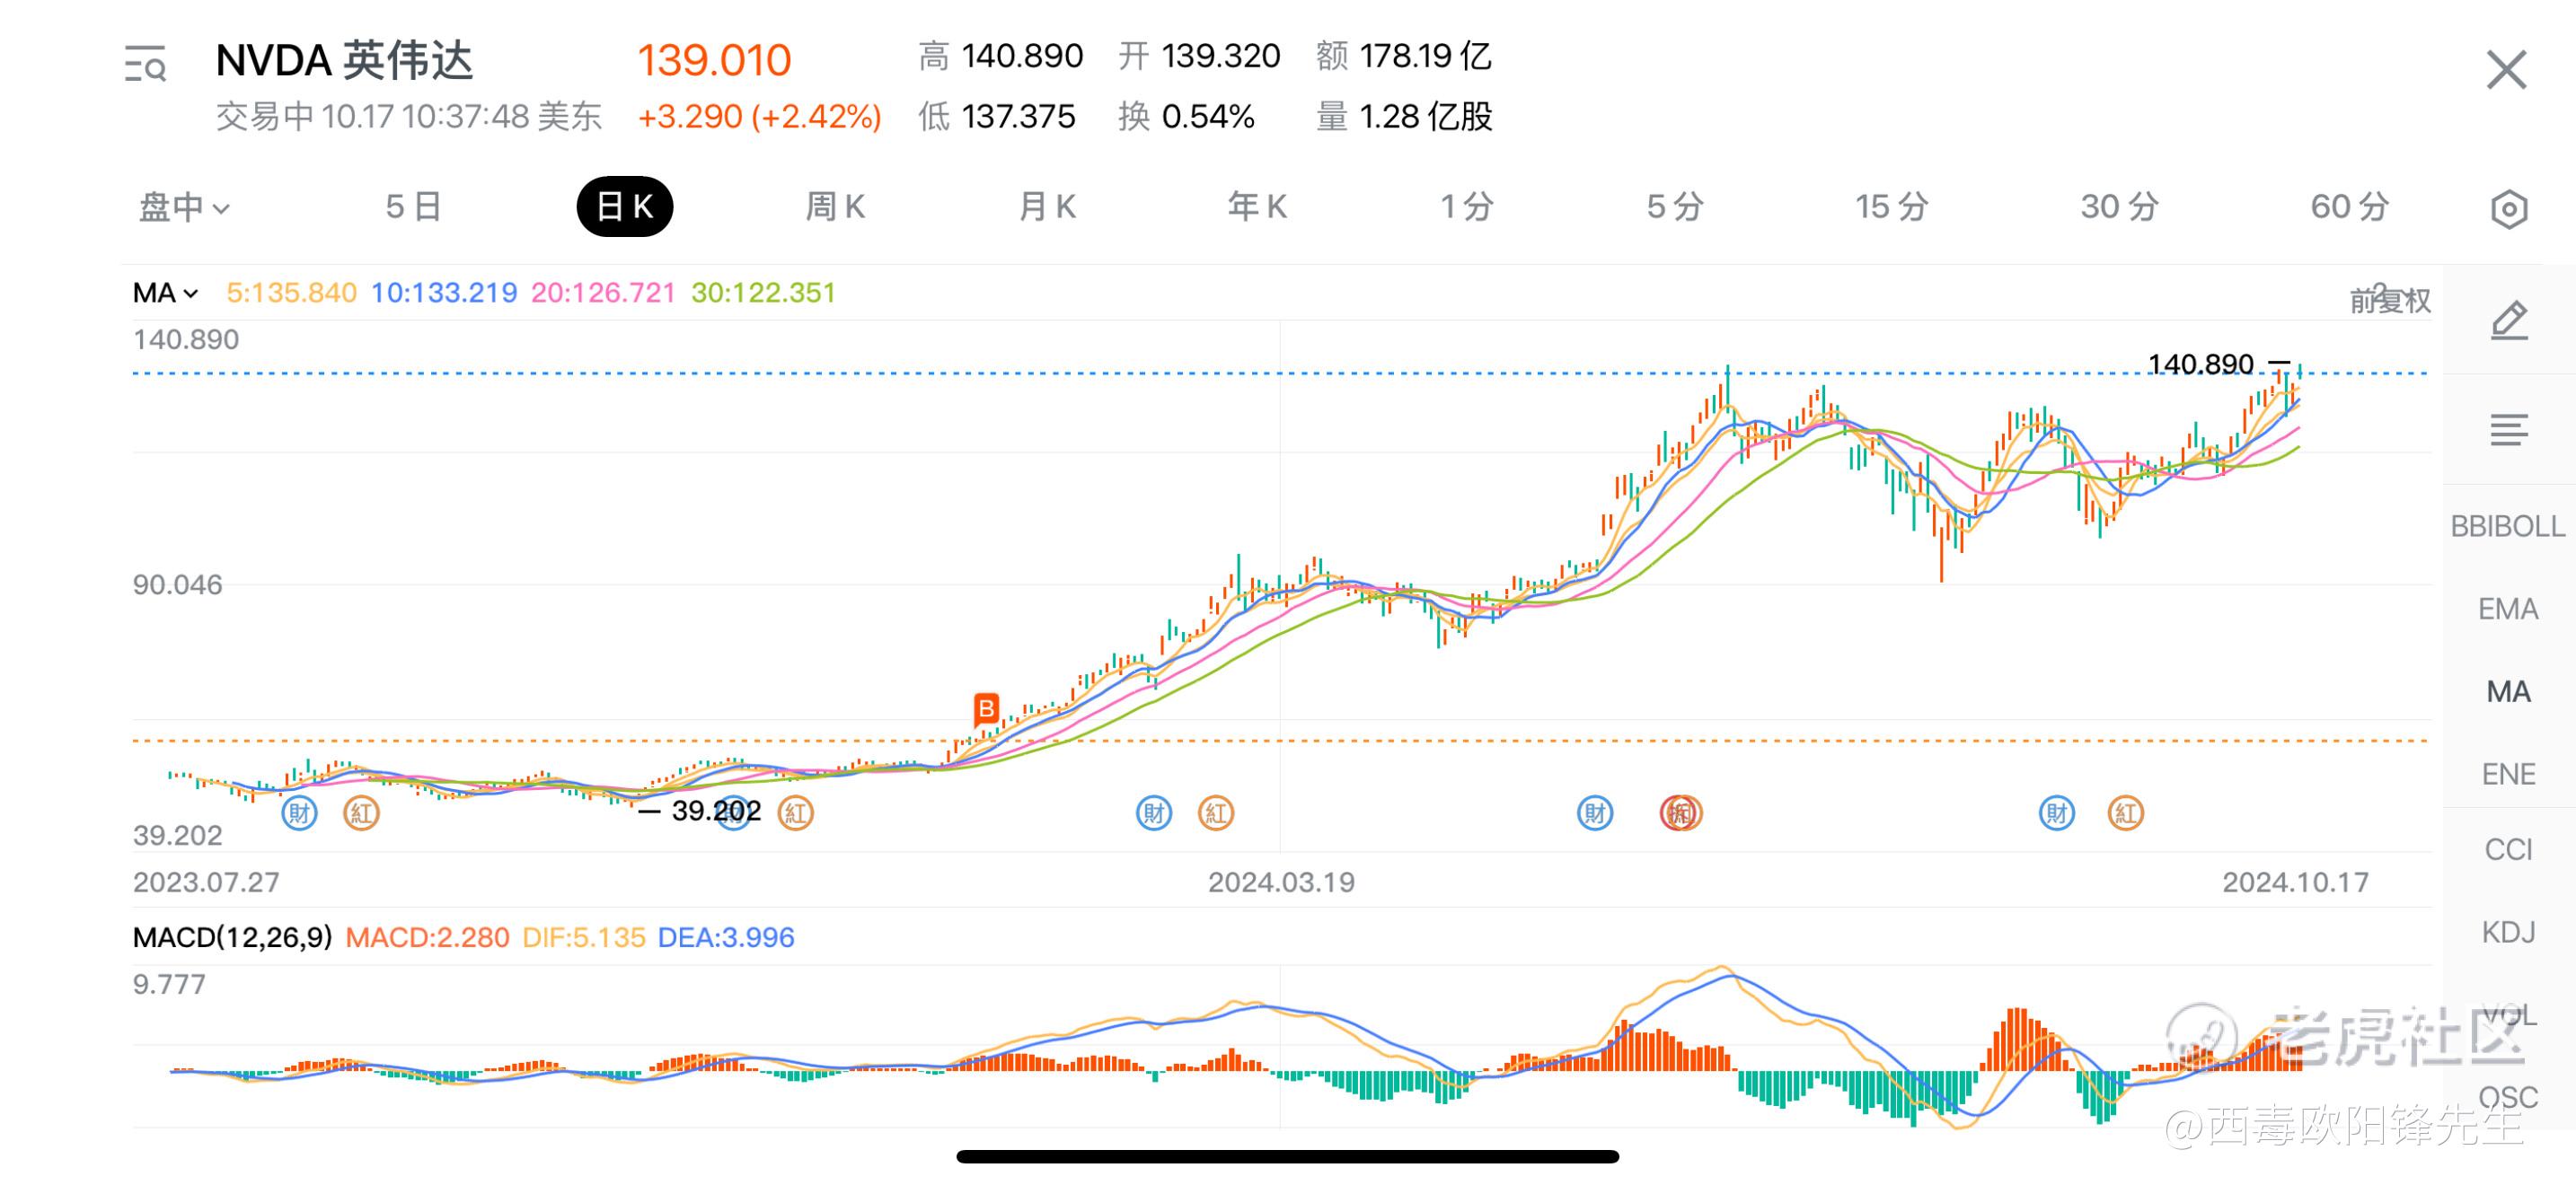The width and height of the screenshot is (2576, 1185).
Task: Select the pencil drawing tool
Action: (2507, 320)
